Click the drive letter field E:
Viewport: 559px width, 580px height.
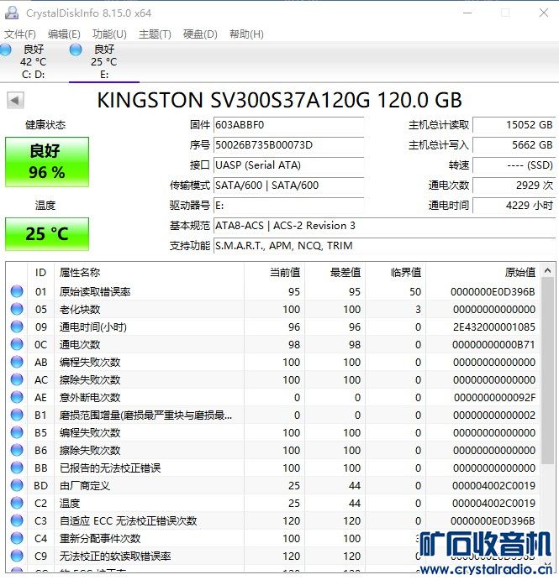pos(289,206)
